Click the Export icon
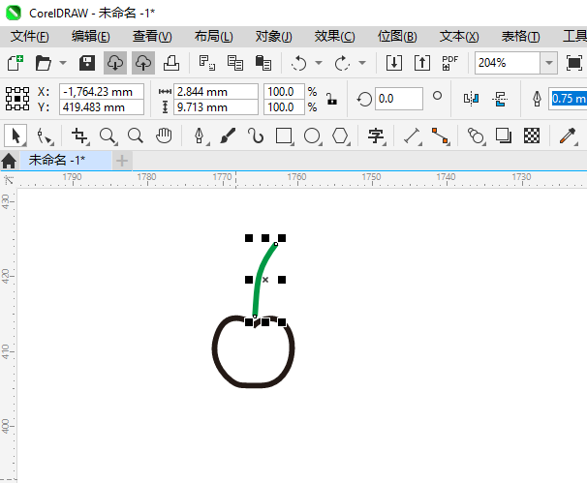 (422, 63)
